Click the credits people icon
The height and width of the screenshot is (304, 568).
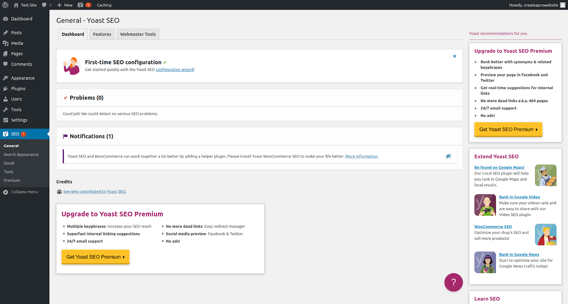(59, 192)
